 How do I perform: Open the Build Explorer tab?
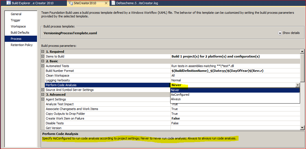32,3
